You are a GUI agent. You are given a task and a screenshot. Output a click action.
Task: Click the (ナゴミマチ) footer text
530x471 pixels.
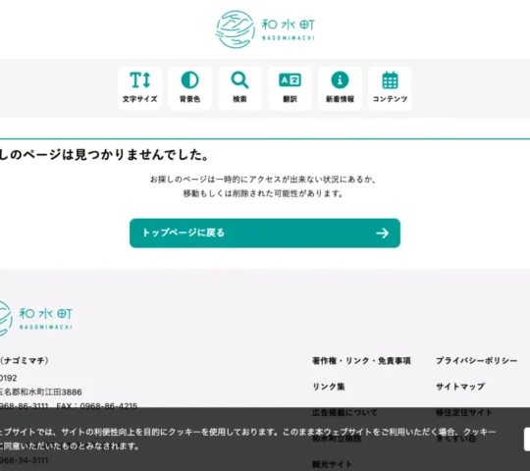pos(25,360)
